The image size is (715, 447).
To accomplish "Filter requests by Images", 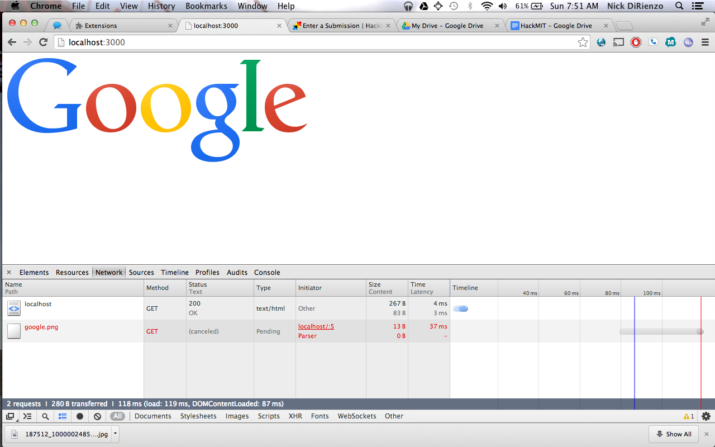I will (237, 416).
